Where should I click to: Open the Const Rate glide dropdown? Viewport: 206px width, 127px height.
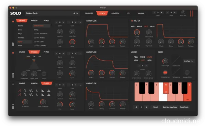(x=188, y=61)
